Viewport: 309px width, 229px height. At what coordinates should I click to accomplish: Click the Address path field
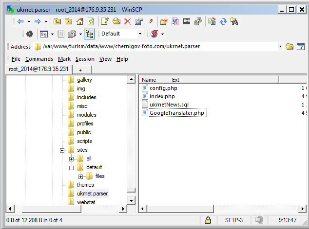155,46
